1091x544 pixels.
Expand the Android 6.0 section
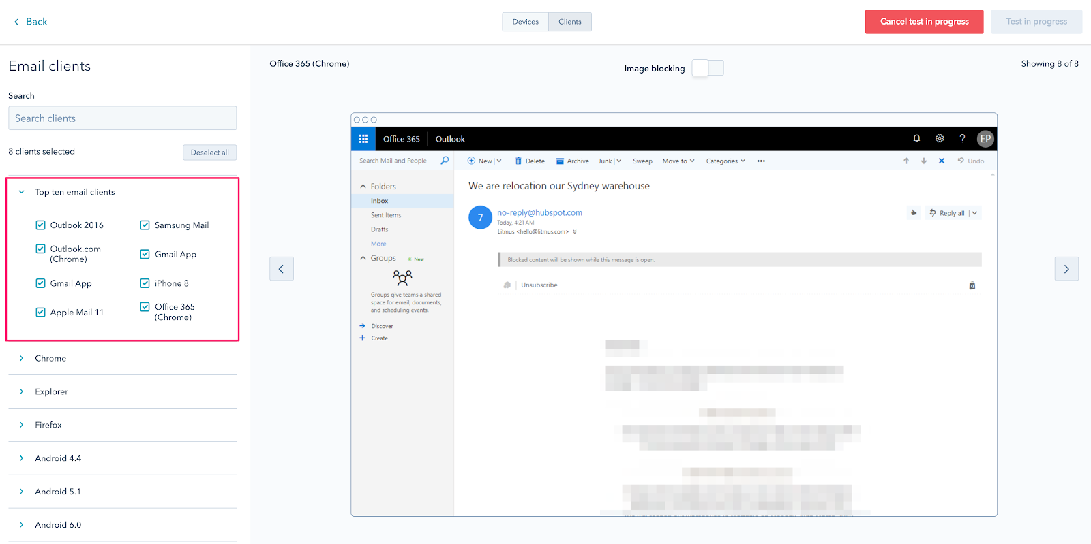tap(21, 525)
